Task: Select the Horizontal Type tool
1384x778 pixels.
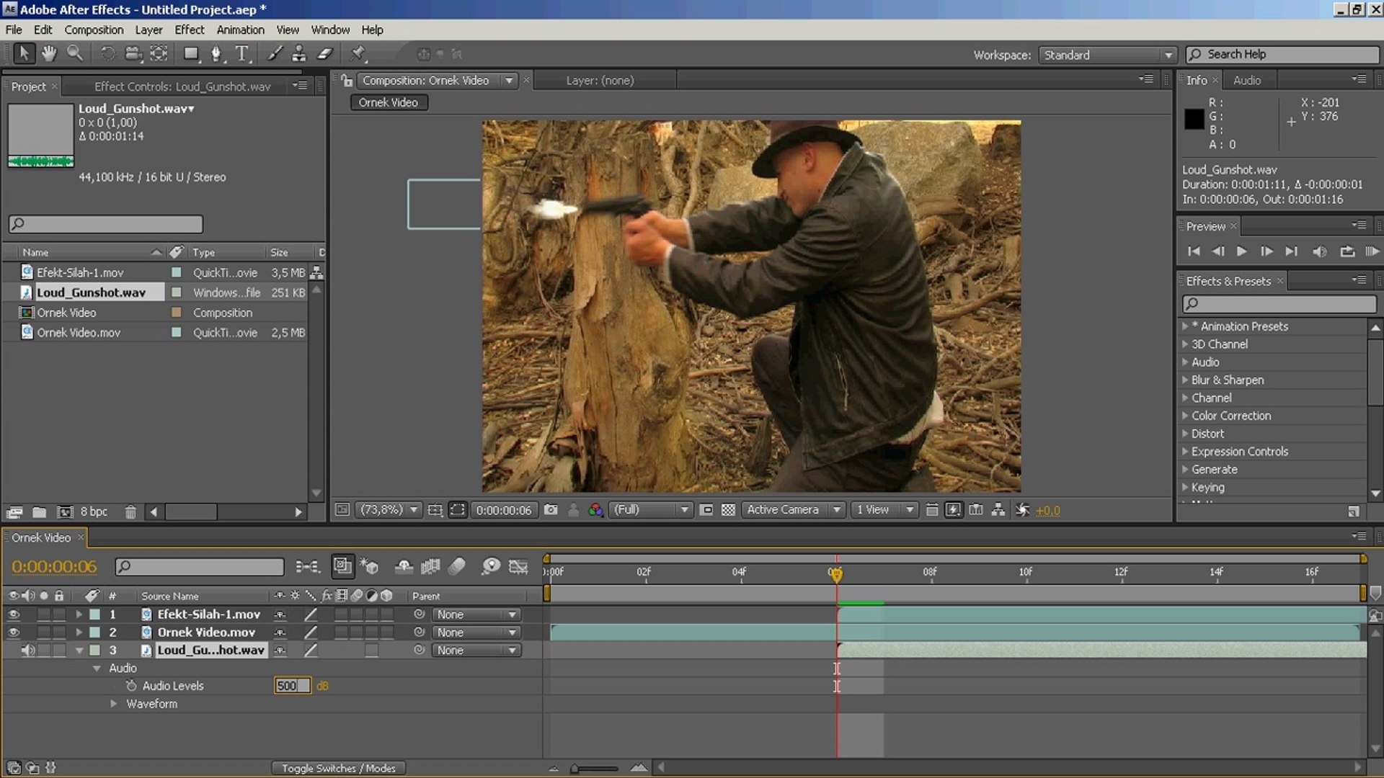Action: pos(242,53)
